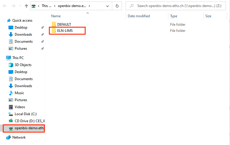The width and height of the screenshot is (230, 145).
Task: Open the recent locations dropdown arrow
Action: tap(20, 6)
